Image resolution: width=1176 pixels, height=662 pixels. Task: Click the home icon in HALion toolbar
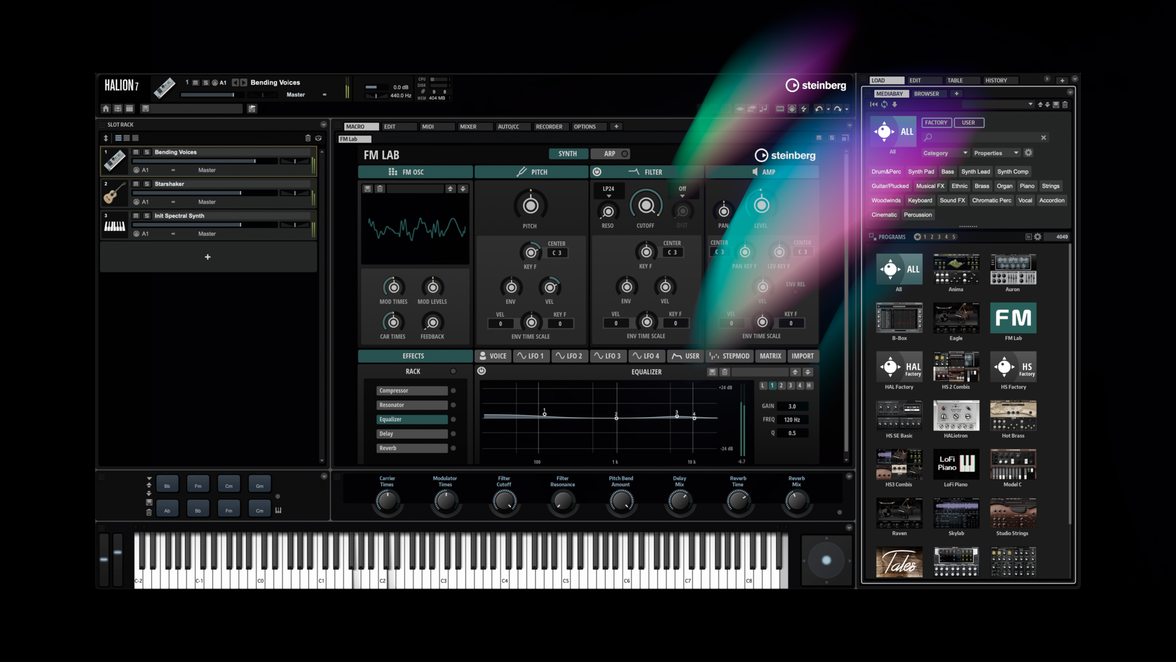pyautogui.click(x=106, y=108)
